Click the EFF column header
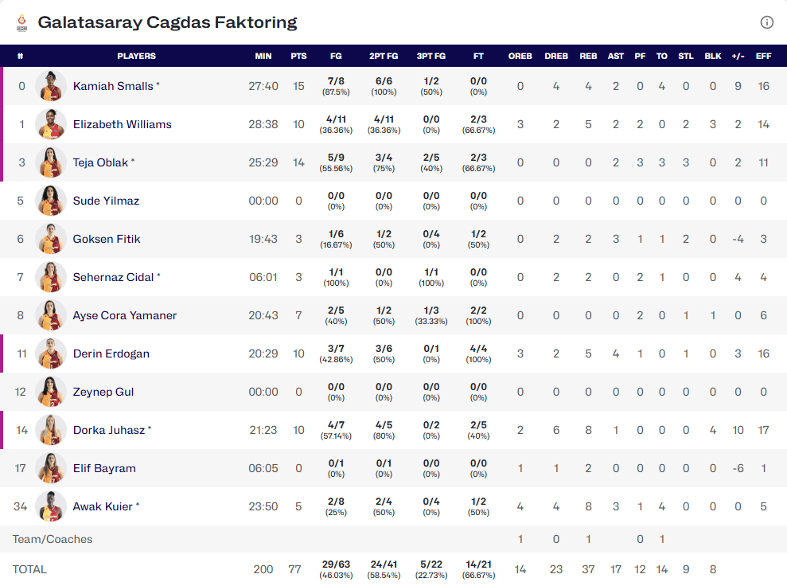The height and width of the screenshot is (586, 787). pos(763,56)
